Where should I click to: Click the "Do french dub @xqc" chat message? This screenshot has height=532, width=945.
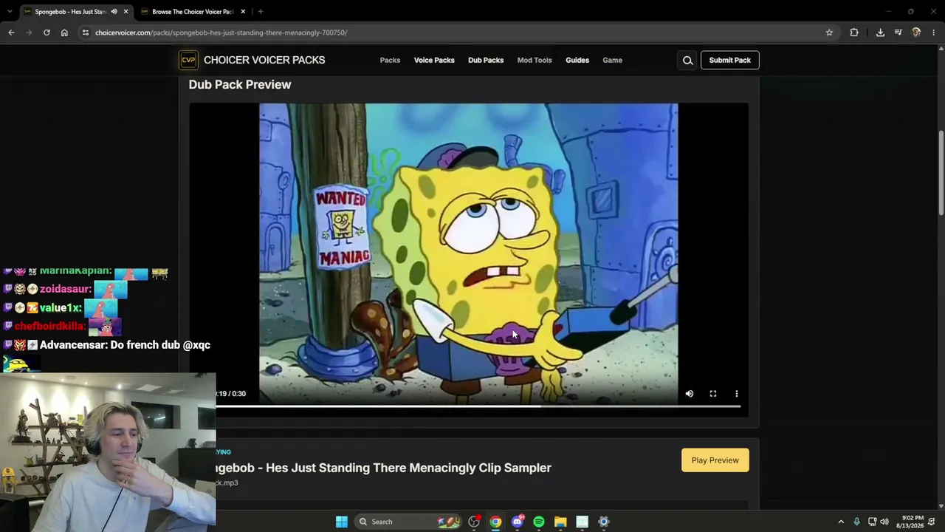pyautogui.click(x=160, y=345)
